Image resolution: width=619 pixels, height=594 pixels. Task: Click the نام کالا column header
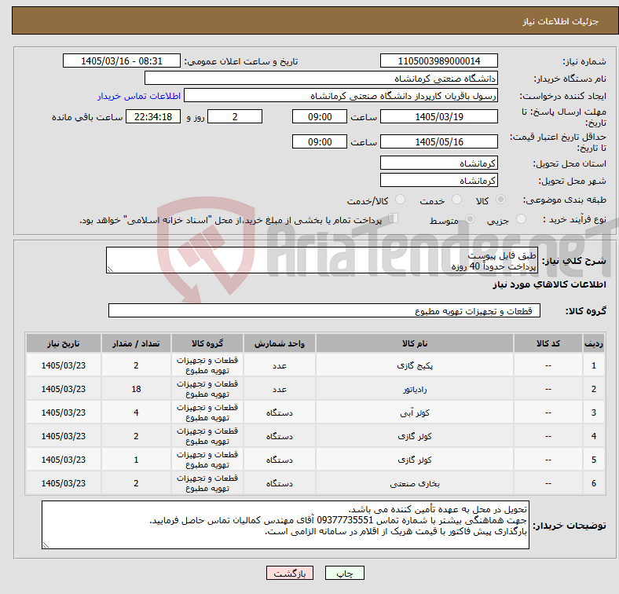coord(415,343)
